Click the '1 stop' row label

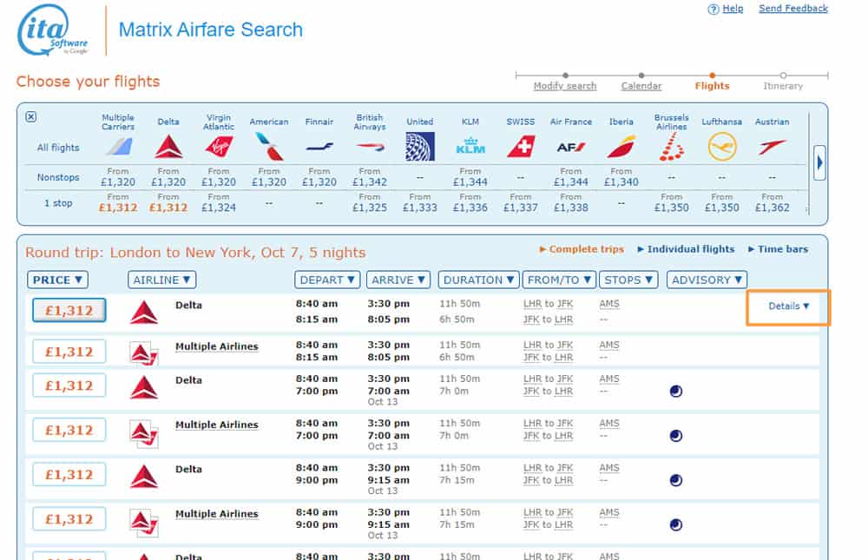click(58, 203)
